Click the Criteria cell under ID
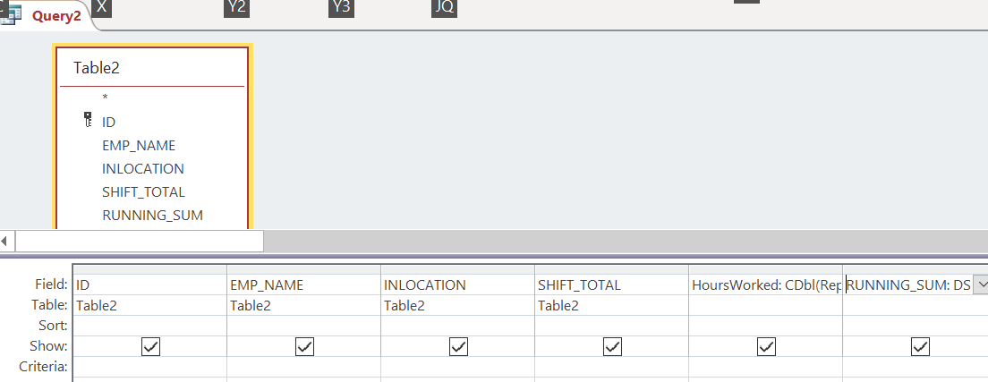988x382 pixels. tap(150, 367)
